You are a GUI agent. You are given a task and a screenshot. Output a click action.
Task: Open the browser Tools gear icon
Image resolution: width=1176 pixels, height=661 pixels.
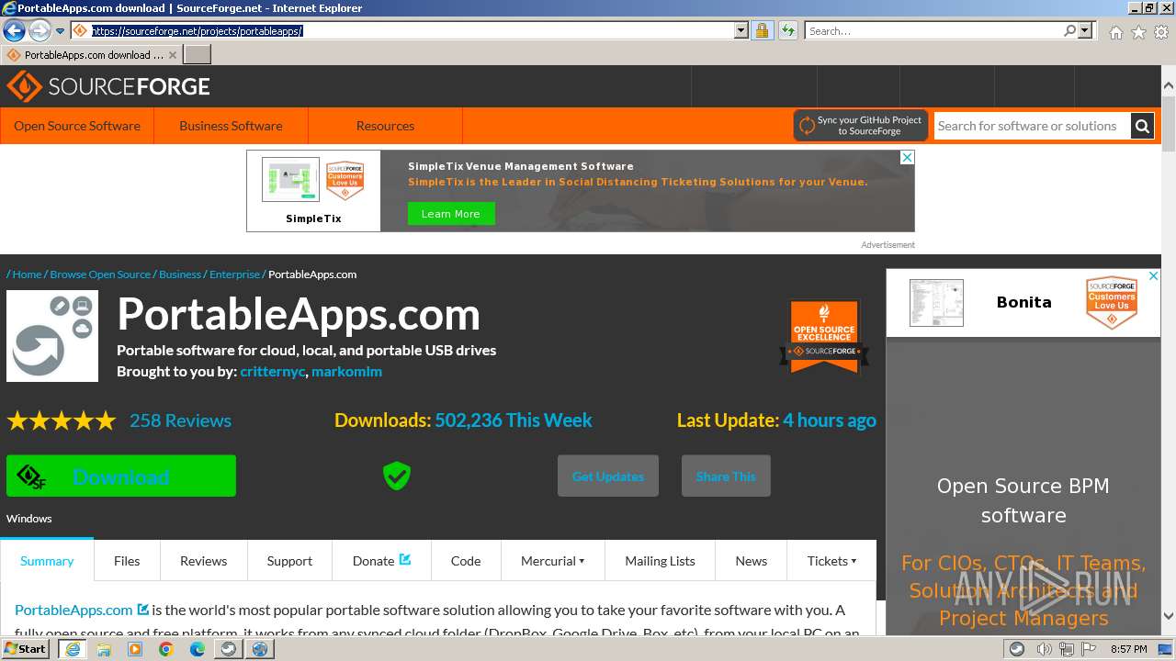click(1161, 32)
